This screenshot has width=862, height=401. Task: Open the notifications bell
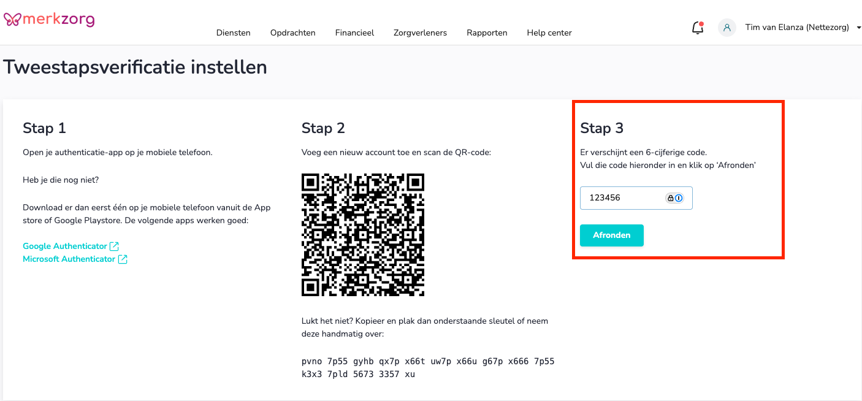[x=697, y=28]
